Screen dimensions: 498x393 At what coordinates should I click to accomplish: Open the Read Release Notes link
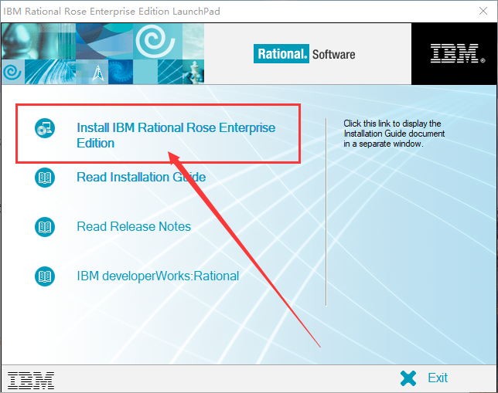pos(134,226)
